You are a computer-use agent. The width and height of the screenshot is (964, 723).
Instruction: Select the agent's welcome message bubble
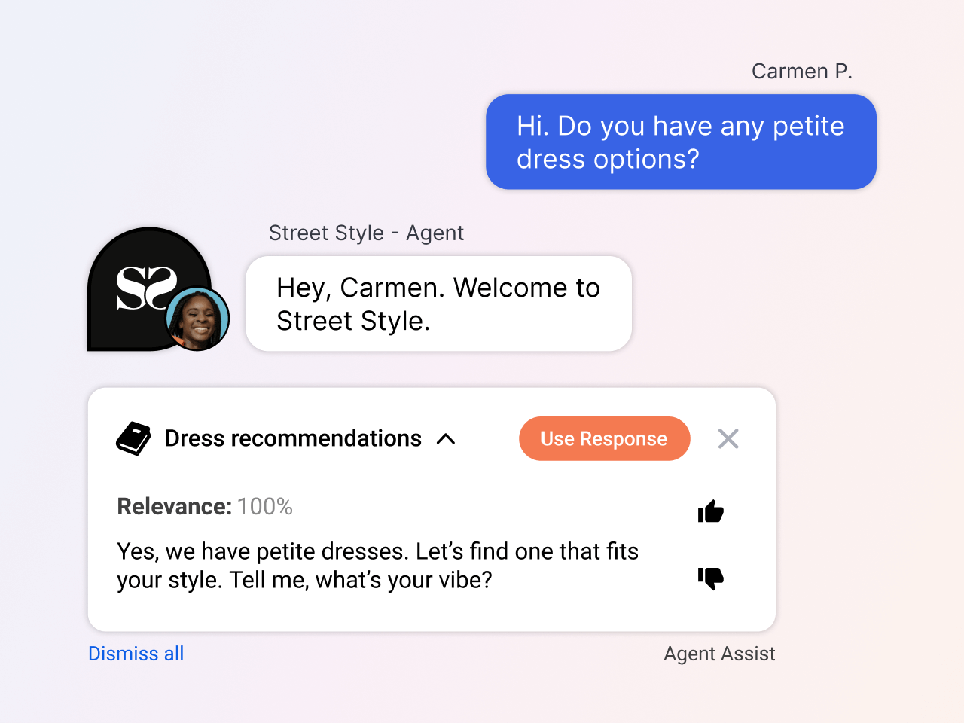click(x=438, y=304)
